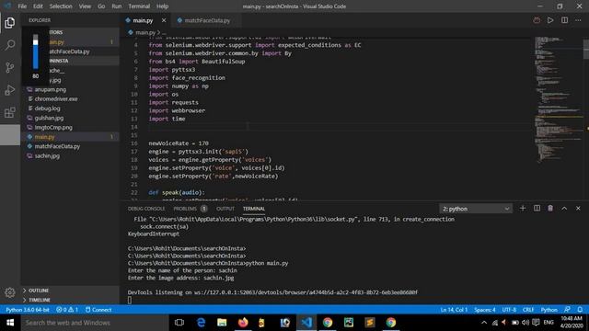Open terminal selector dropdown '2: python'
The width and height of the screenshot is (589, 331).
pyautogui.click(x=475, y=209)
